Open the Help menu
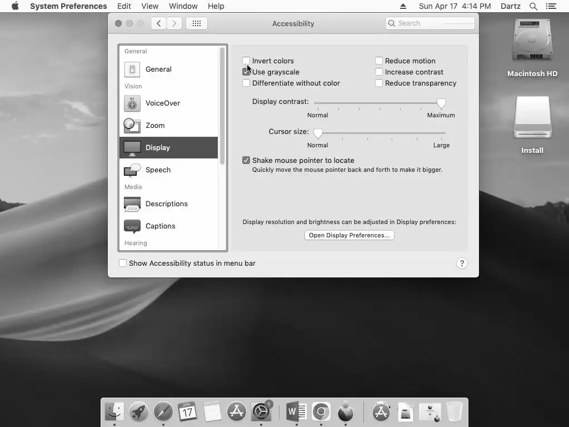Screen dimensions: 569x427 coord(216,6)
